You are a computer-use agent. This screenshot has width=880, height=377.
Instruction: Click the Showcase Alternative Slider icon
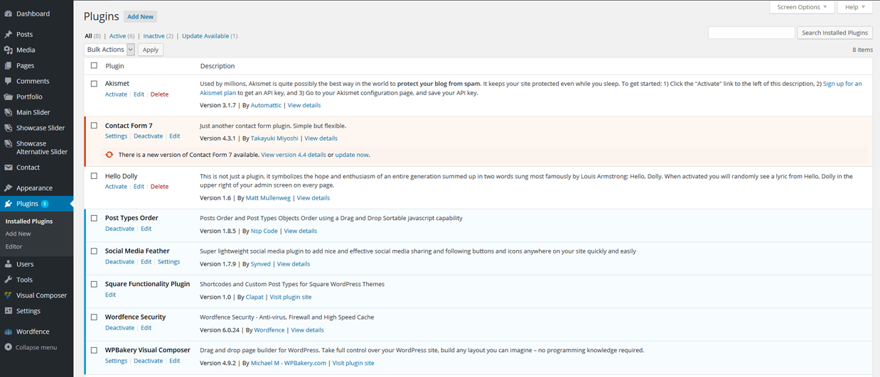9,143
